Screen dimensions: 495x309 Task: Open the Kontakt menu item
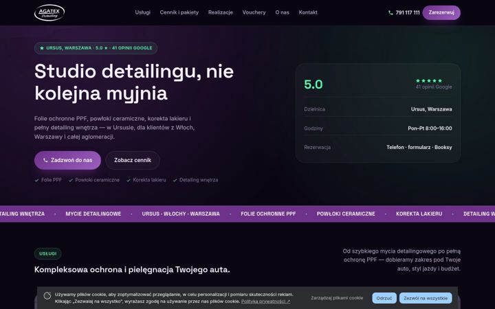(308, 12)
